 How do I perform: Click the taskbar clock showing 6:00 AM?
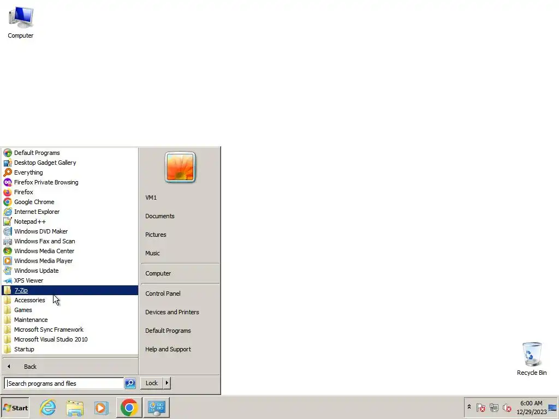[x=531, y=408]
